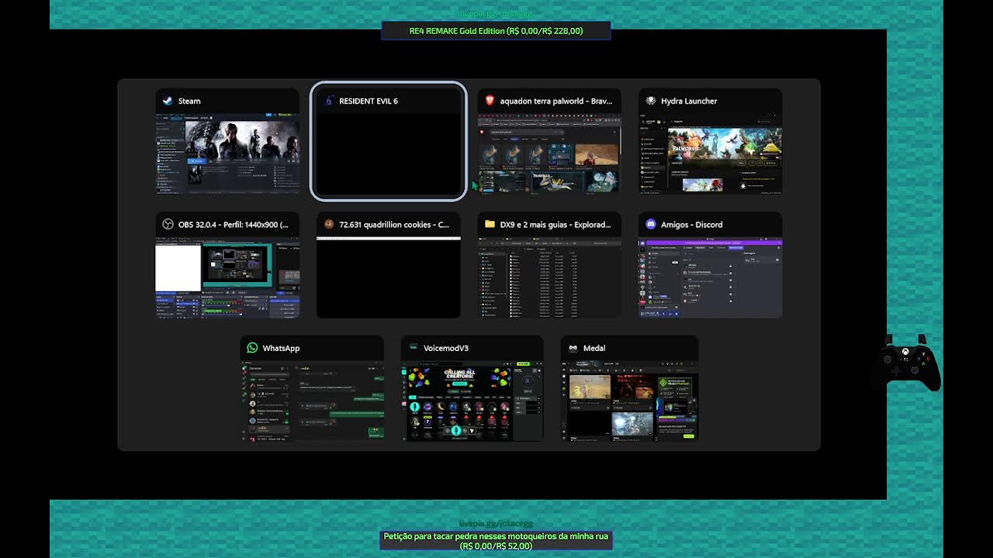The height and width of the screenshot is (558, 993).
Task: Click the Medal app icon
Action: pyautogui.click(x=573, y=348)
